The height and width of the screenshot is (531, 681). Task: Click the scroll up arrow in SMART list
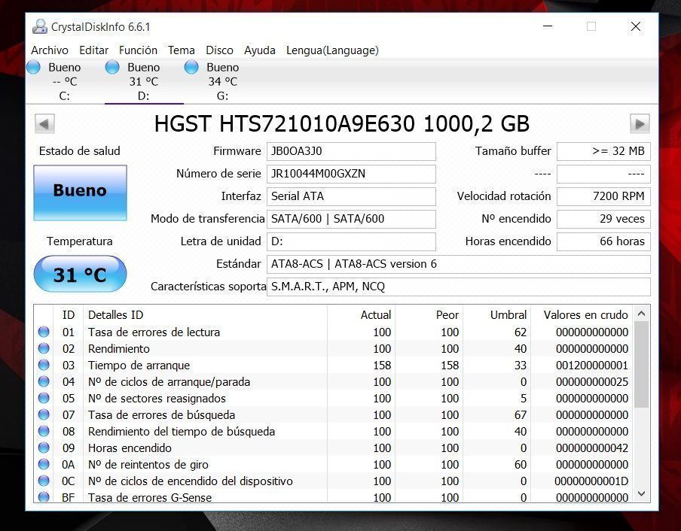[x=641, y=314]
